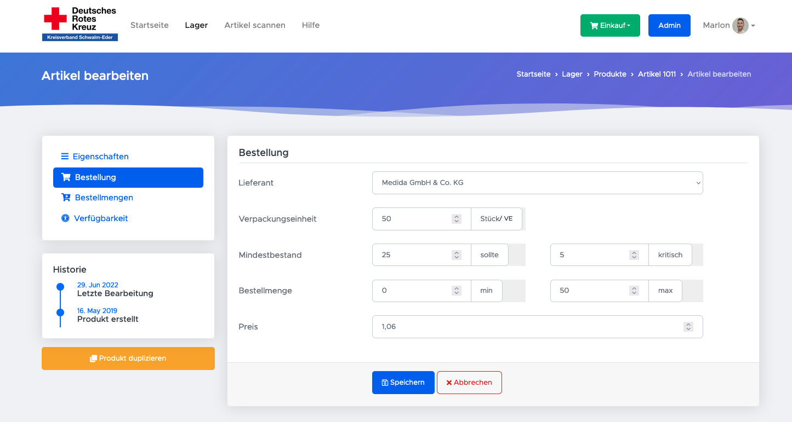Click the list icon beside Eigenschaften
The image size is (792, 422).
click(x=65, y=157)
